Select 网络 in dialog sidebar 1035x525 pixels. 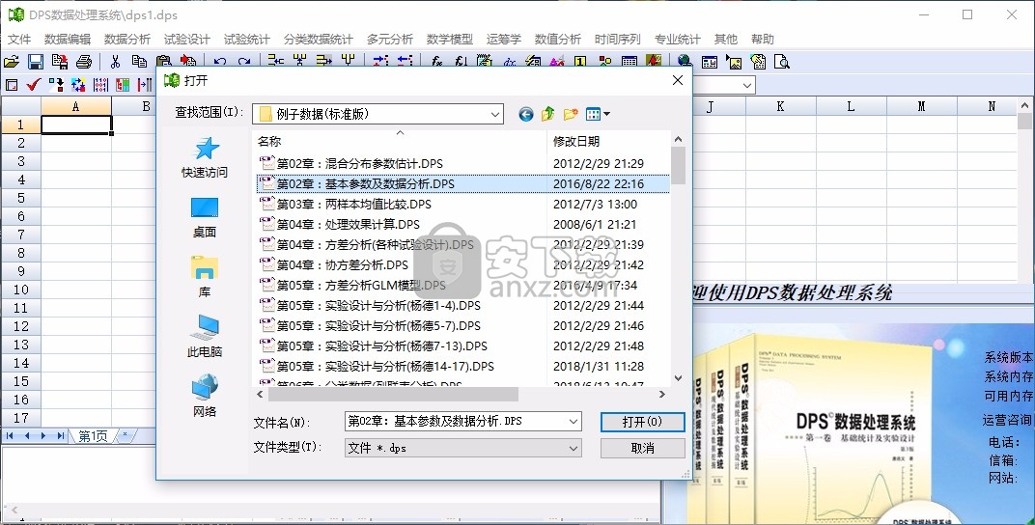[x=205, y=397]
